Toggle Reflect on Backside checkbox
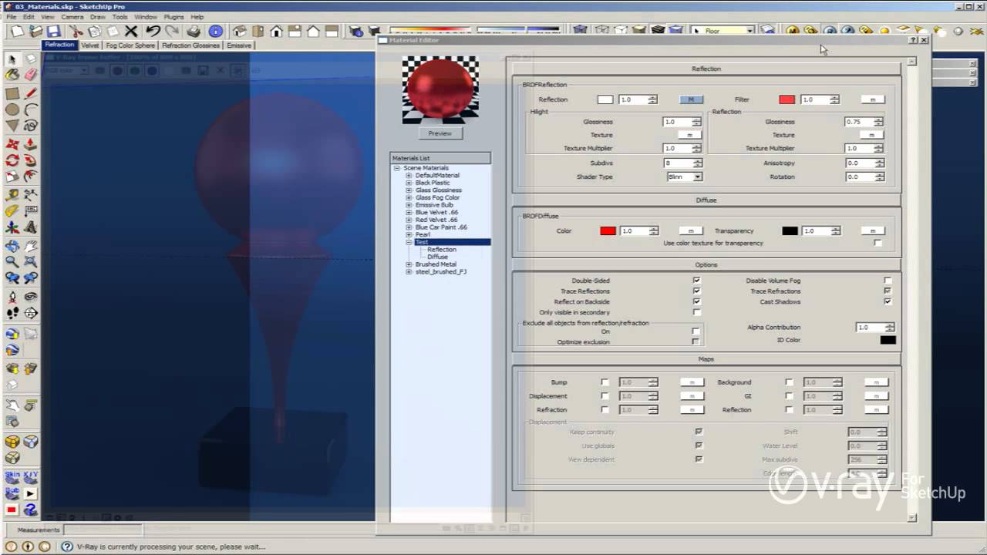 (x=696, y=302)
